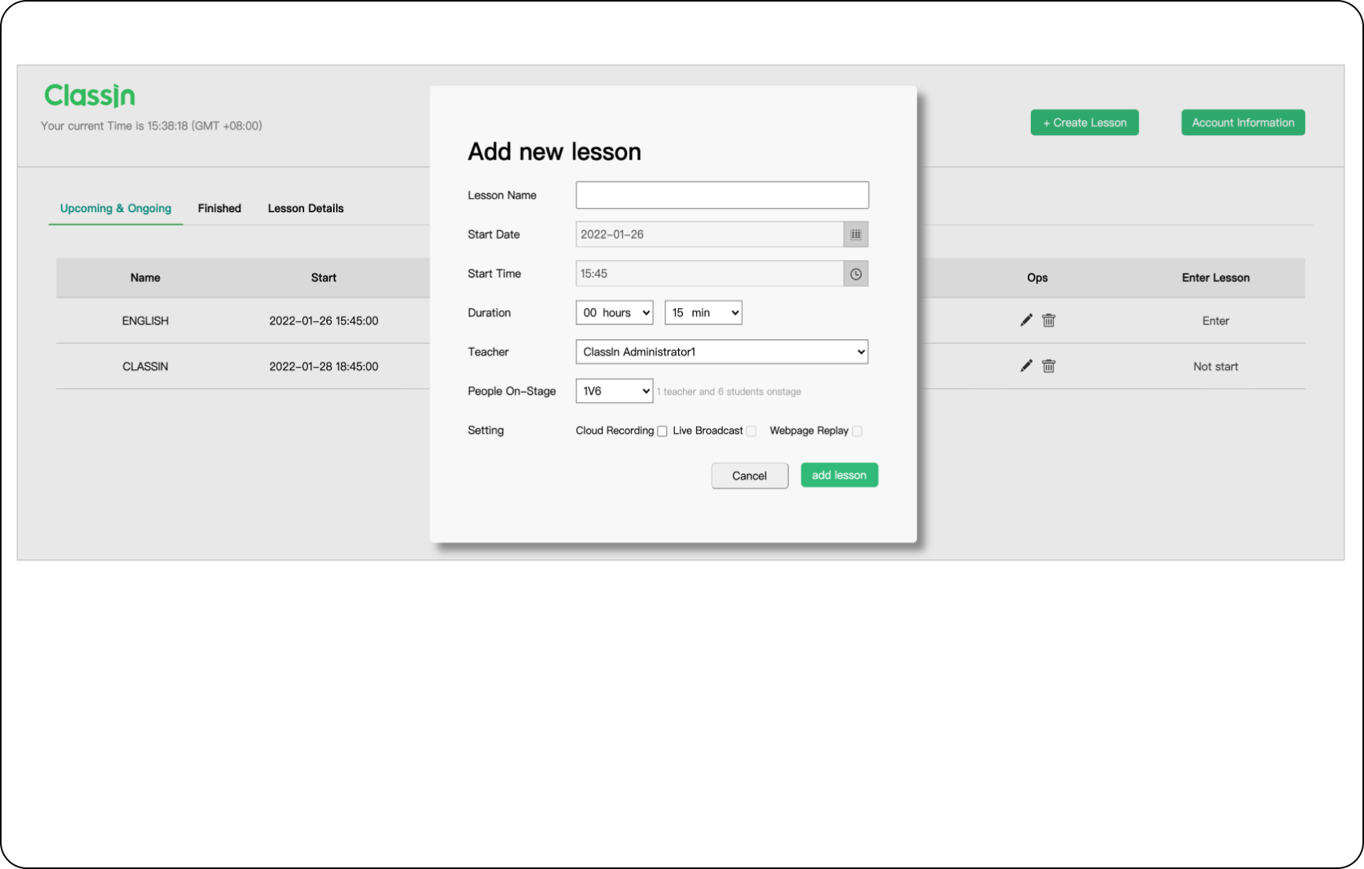This screenshot has height=869, width=1364.
Task: Click the Name column header
Action: (x=145, y=277)
